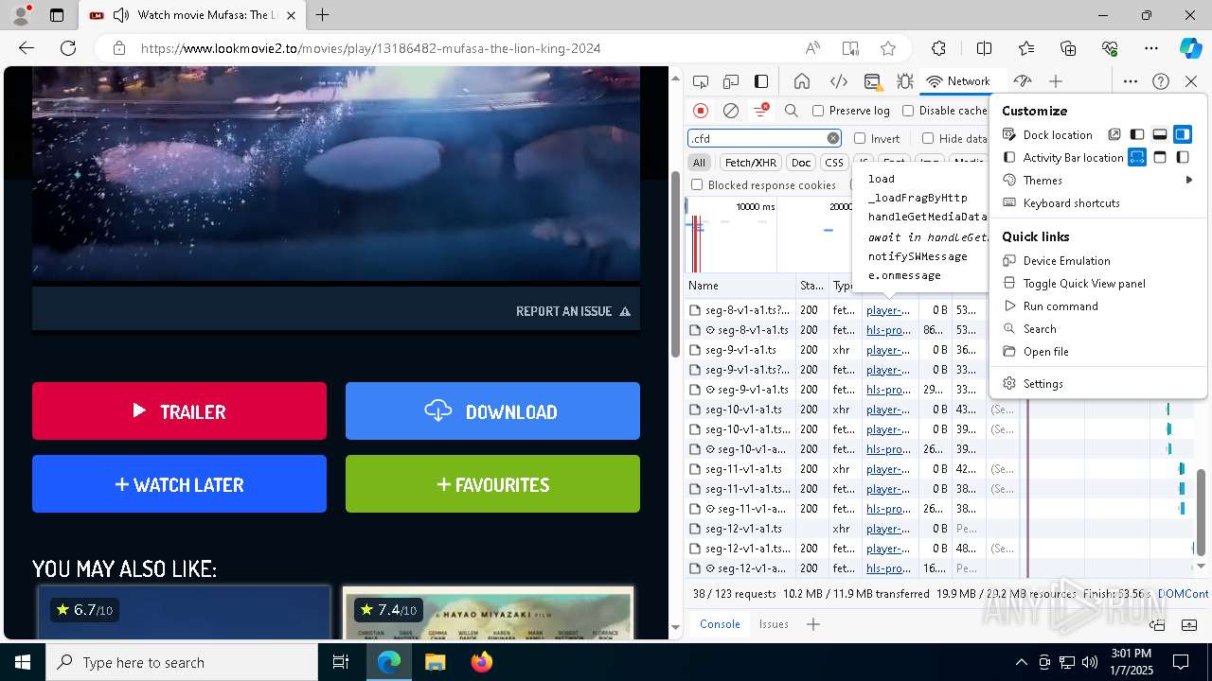
Task: Switch to the Network tab
Action: click(x=958, y=81)
